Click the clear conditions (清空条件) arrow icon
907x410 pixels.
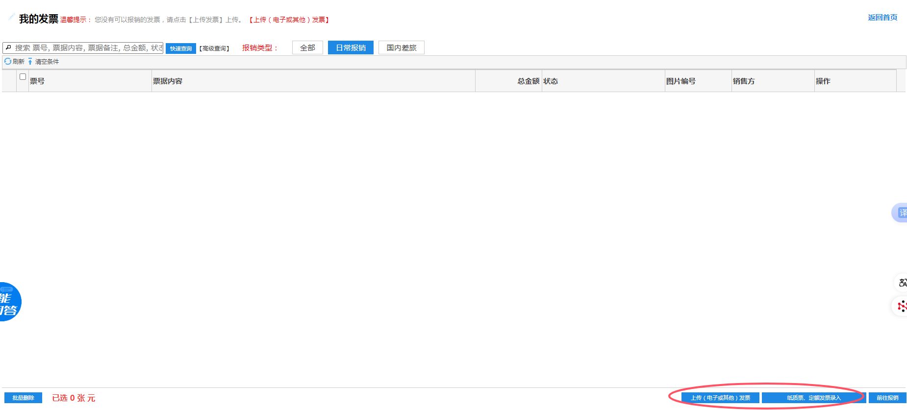tap(30, 61)
